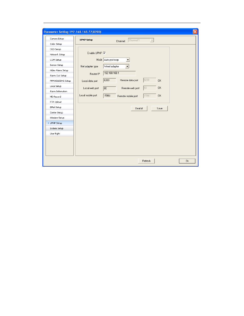Select the Local mobile port field

109,96
